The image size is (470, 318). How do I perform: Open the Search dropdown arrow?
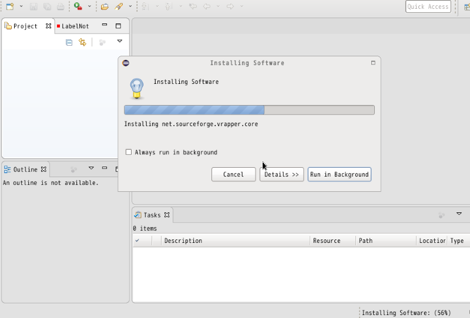pyautogui.click(x=130, y=6)
